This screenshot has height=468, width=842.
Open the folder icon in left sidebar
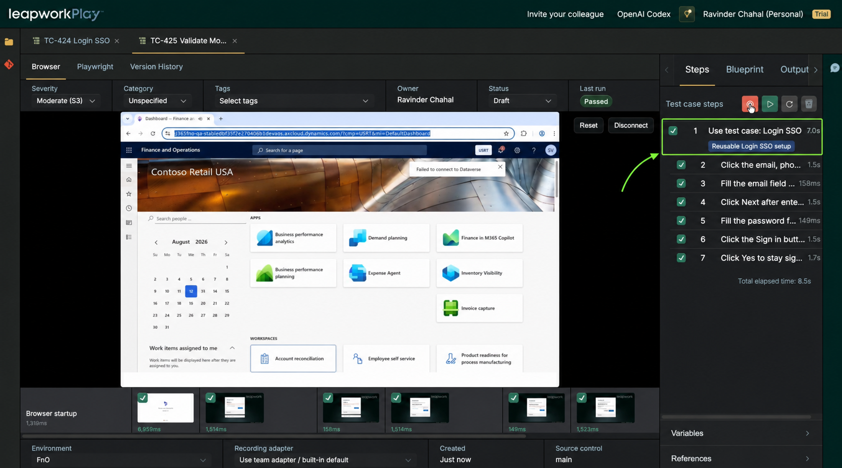tap(9, 42)
